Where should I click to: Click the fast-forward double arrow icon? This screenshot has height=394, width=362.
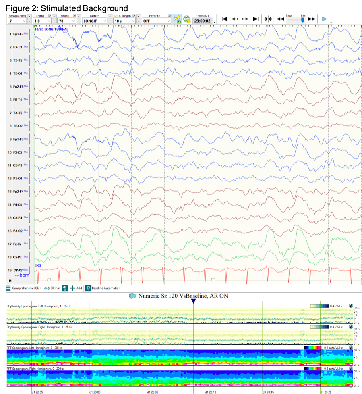pyautogui.click(x=312, y=19)
